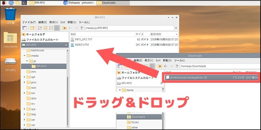
Task: Open 表示(V) menu in RPI-RP2 window
Action: pyautogui.click(x=54, y=22)
